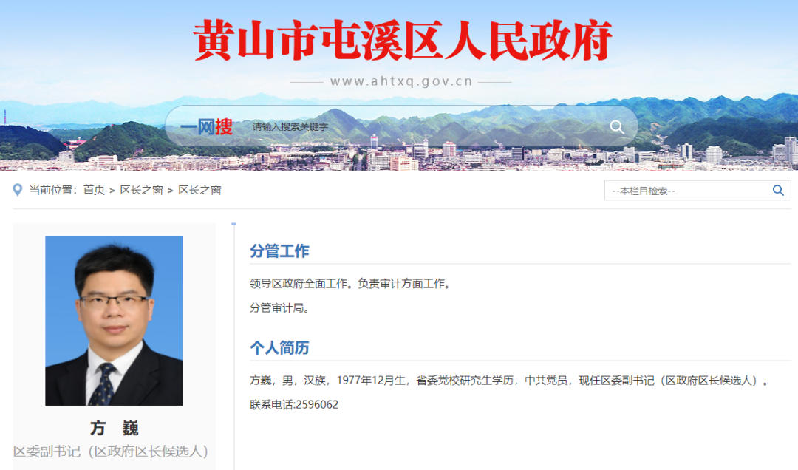The height and width of the screenshot is (470, 798).
Task: Go to 首页 via the breadcrumb
Action: pyautogui.click(x=94, y=190)
